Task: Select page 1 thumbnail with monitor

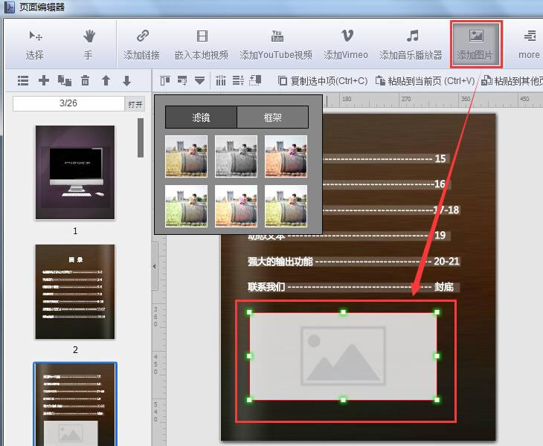Action: point(75,172)
